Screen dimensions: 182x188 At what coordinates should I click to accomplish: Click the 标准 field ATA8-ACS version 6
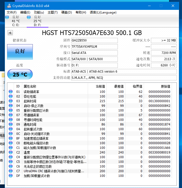point(124,72)
